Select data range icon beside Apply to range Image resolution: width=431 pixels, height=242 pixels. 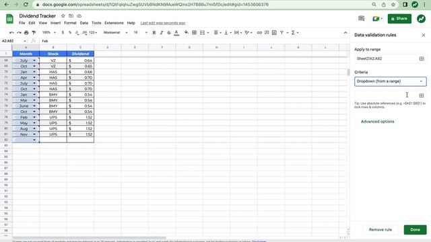click(x=422, y=58)
